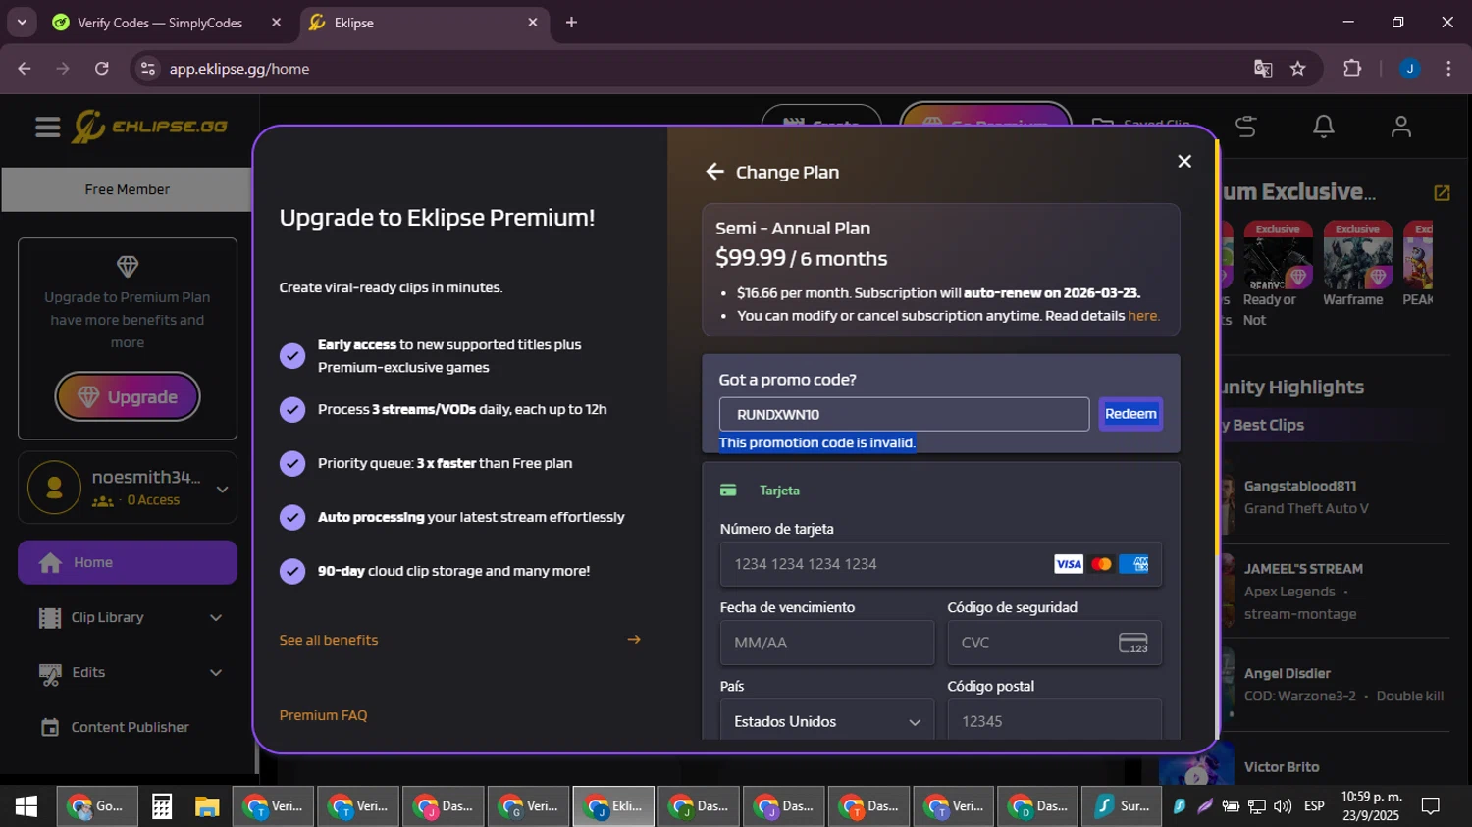Open the Content Publisher item
The height and width of the screenshot is (827, 1472).
130,727
